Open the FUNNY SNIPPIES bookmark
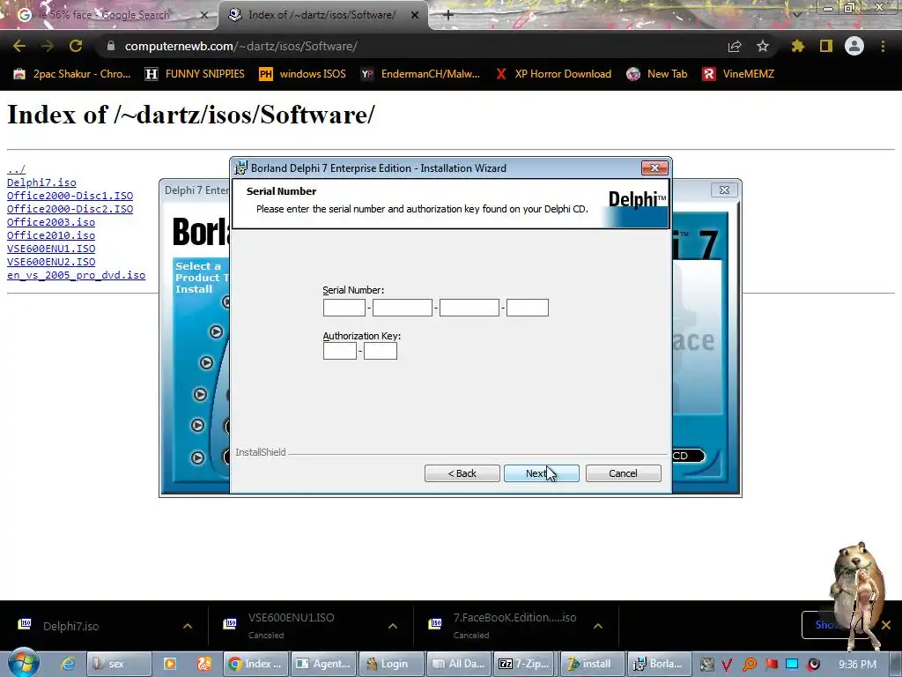This screenshot has width=902, height=677. (195, 74)
